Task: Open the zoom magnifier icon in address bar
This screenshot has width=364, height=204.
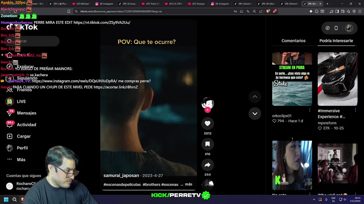Action: tap(255, 11)
